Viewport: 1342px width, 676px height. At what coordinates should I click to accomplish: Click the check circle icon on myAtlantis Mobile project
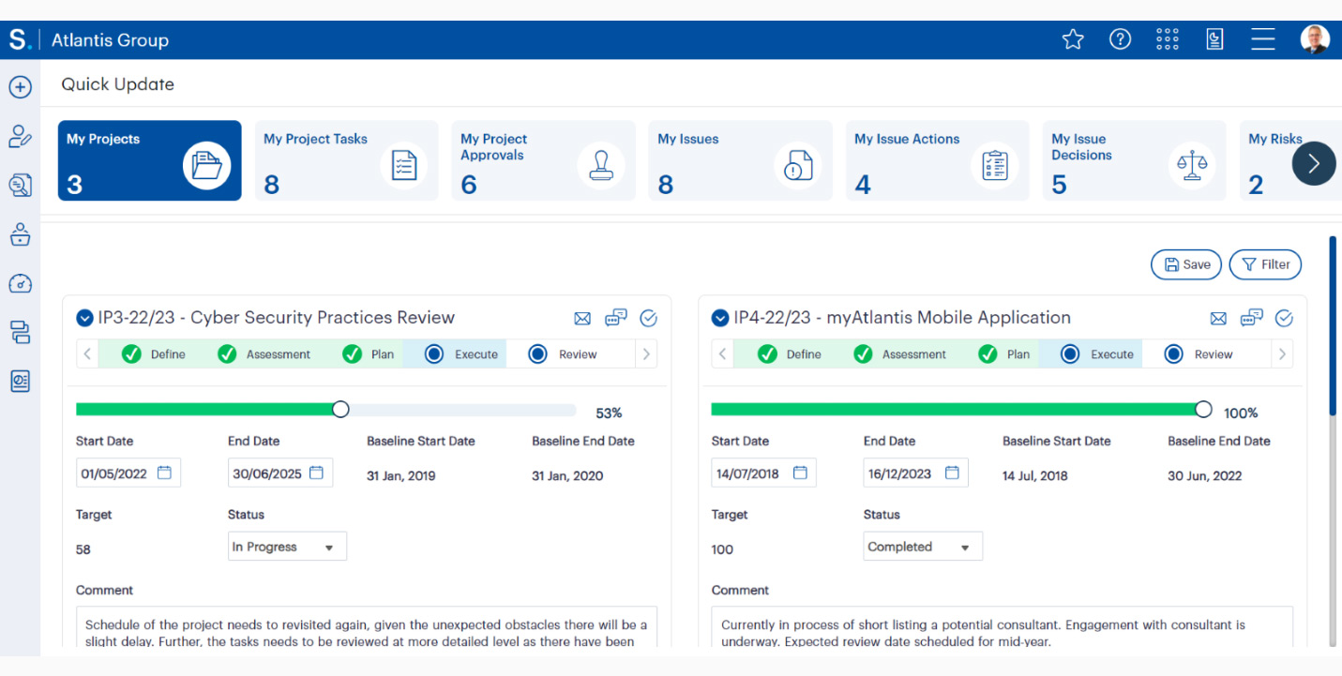click(x=1284, y=319)
